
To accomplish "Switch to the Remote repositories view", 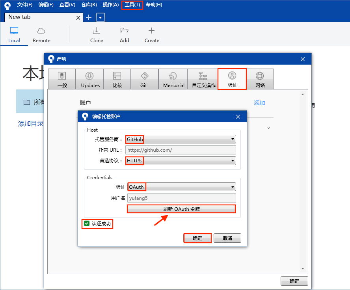I will point(41,35).
